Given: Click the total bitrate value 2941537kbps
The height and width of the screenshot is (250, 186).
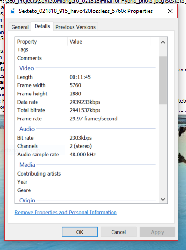Looking at the screenshot, I should tap(85, 110).
